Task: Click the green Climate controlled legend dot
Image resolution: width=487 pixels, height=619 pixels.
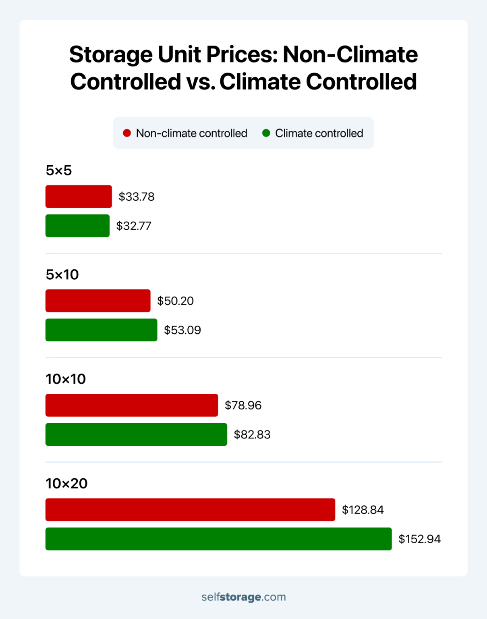Action: (x=266, y=133)
